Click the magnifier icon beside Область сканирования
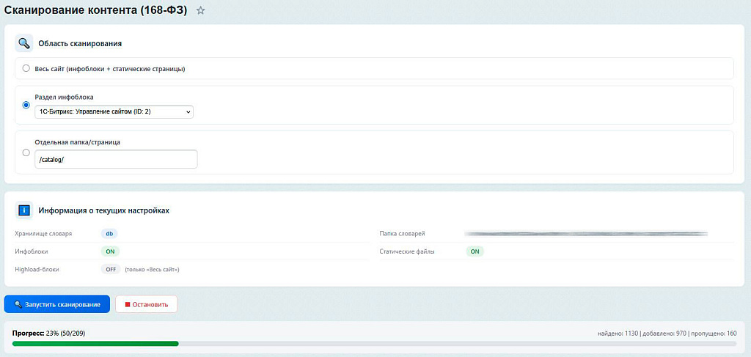The height and width of the screenshot is (357, 751). pos(24,43)
